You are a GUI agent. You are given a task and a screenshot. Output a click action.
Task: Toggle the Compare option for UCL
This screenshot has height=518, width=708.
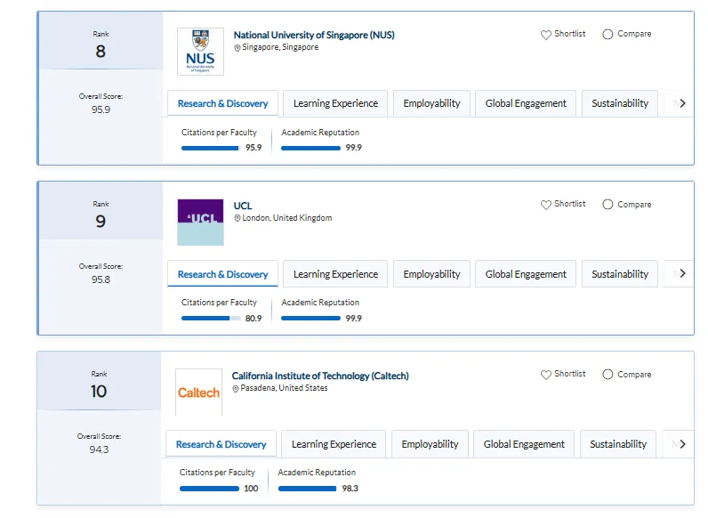tap(607, 205)
